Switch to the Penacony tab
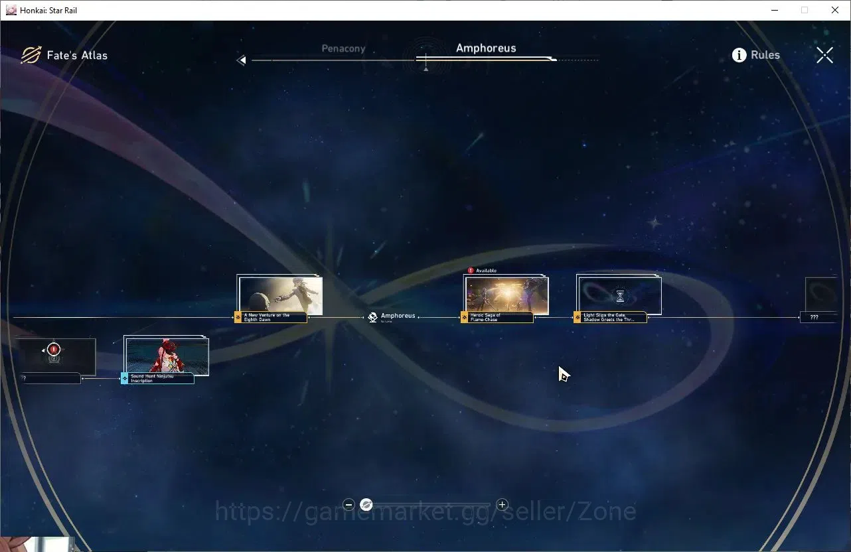The width and height of the screenshot is (851, 552). (343, 48)
